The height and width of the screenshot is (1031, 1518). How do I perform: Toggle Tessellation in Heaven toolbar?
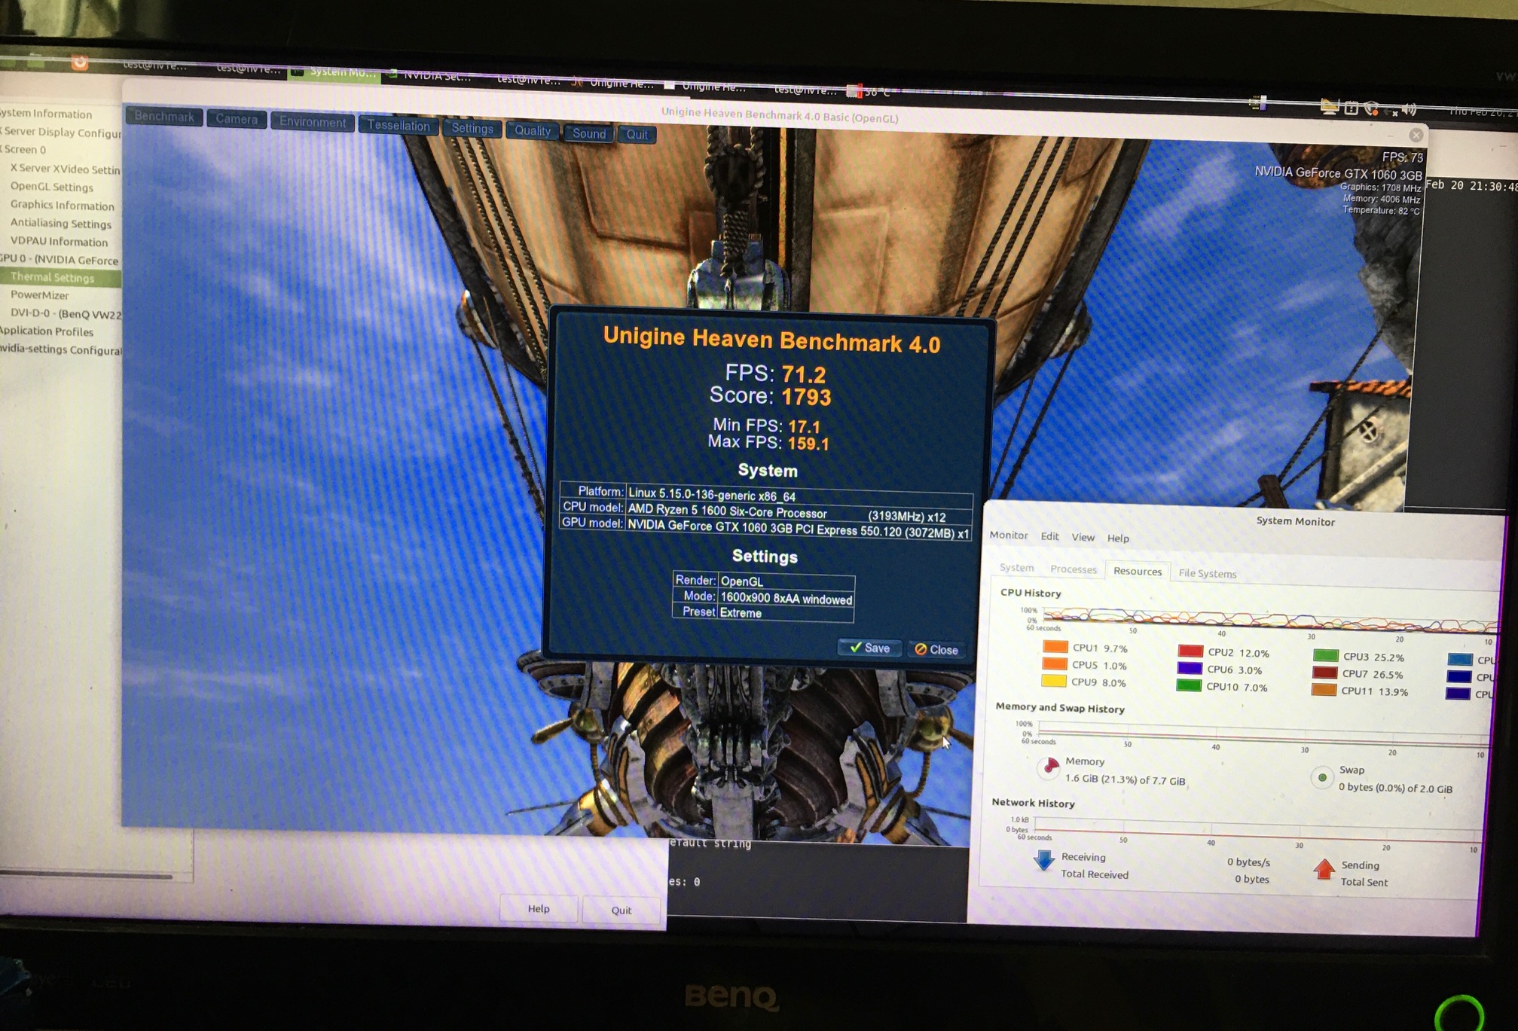[x=399, y=125]
